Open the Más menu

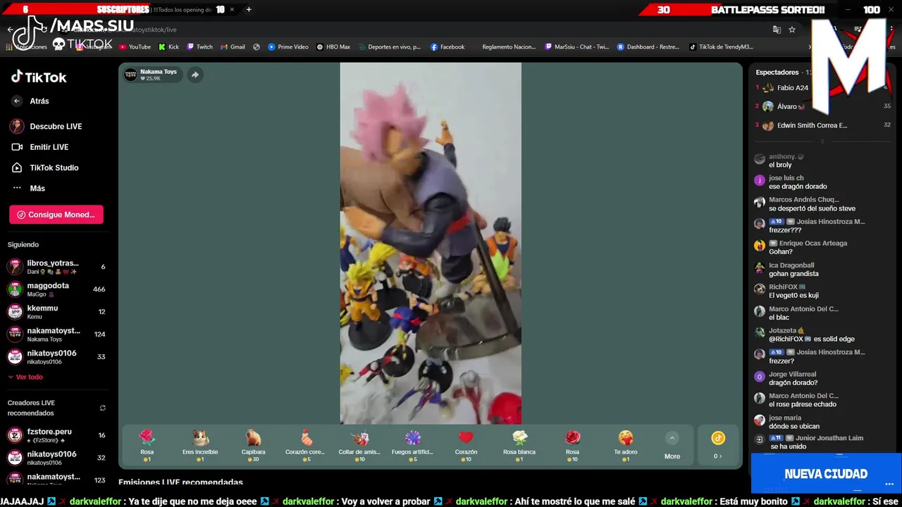[28, 189]
